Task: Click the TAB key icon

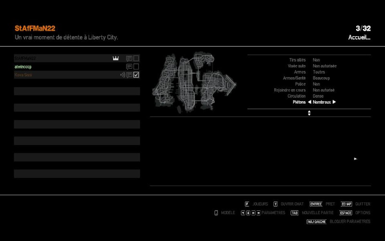Action: tap(295, 213)
